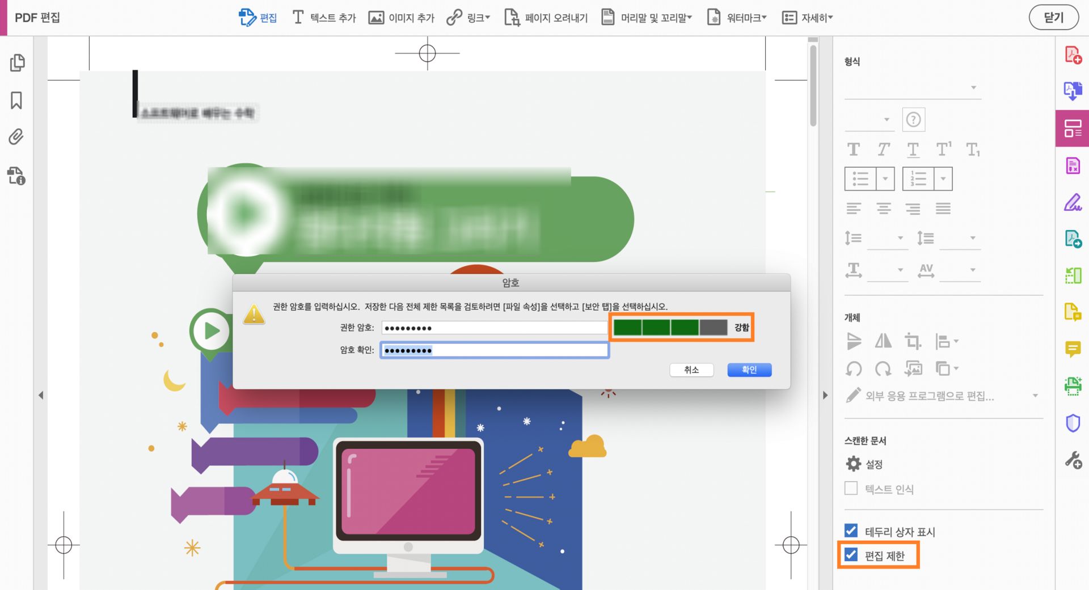Click the password strength meter

(670, 327)
